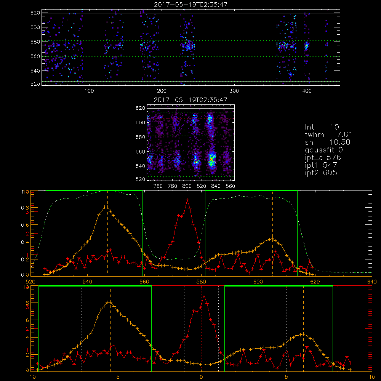The height and width of the screenshot is (381, 381).
Task: Click the 'ipt1 547' value
Action: [321, 165]
